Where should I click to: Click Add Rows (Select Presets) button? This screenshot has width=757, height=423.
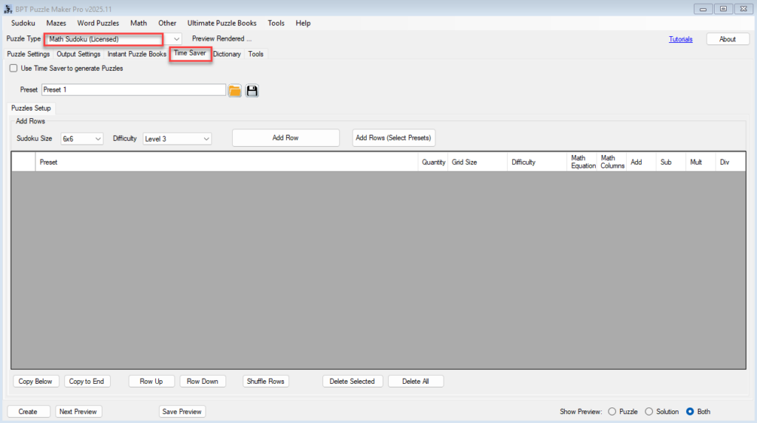click(393, 138)
